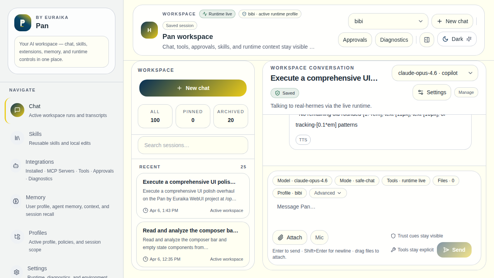Click the Integrations robot icon
Viewport: 494px width, 278px height.
[16, 166]
